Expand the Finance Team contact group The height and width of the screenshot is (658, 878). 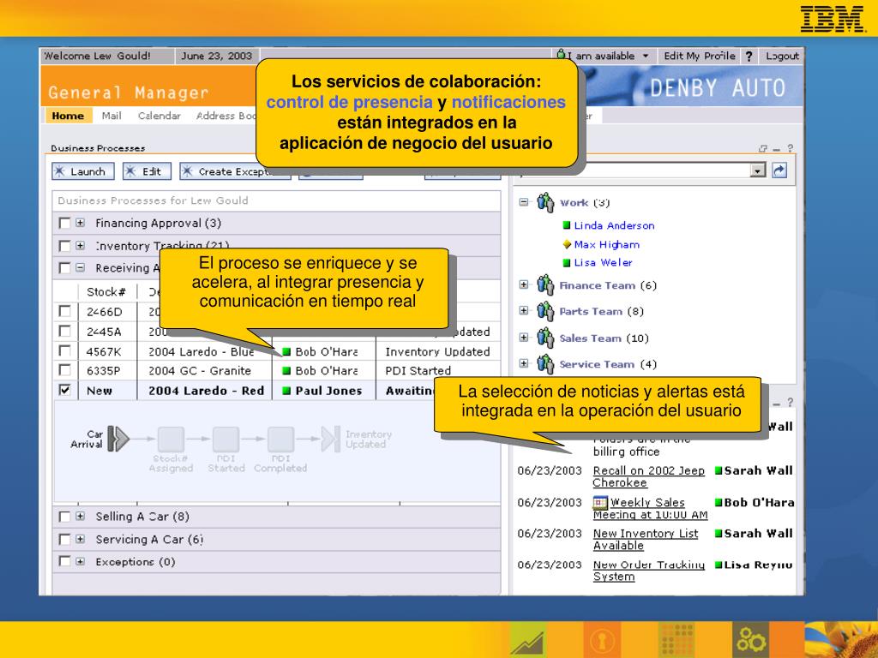(x=524, y=284)
